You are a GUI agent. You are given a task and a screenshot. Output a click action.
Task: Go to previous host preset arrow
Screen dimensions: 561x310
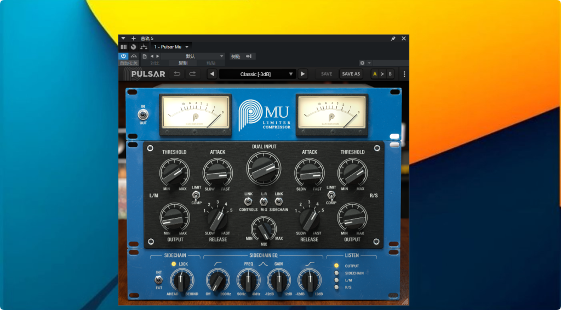(152, 56)
